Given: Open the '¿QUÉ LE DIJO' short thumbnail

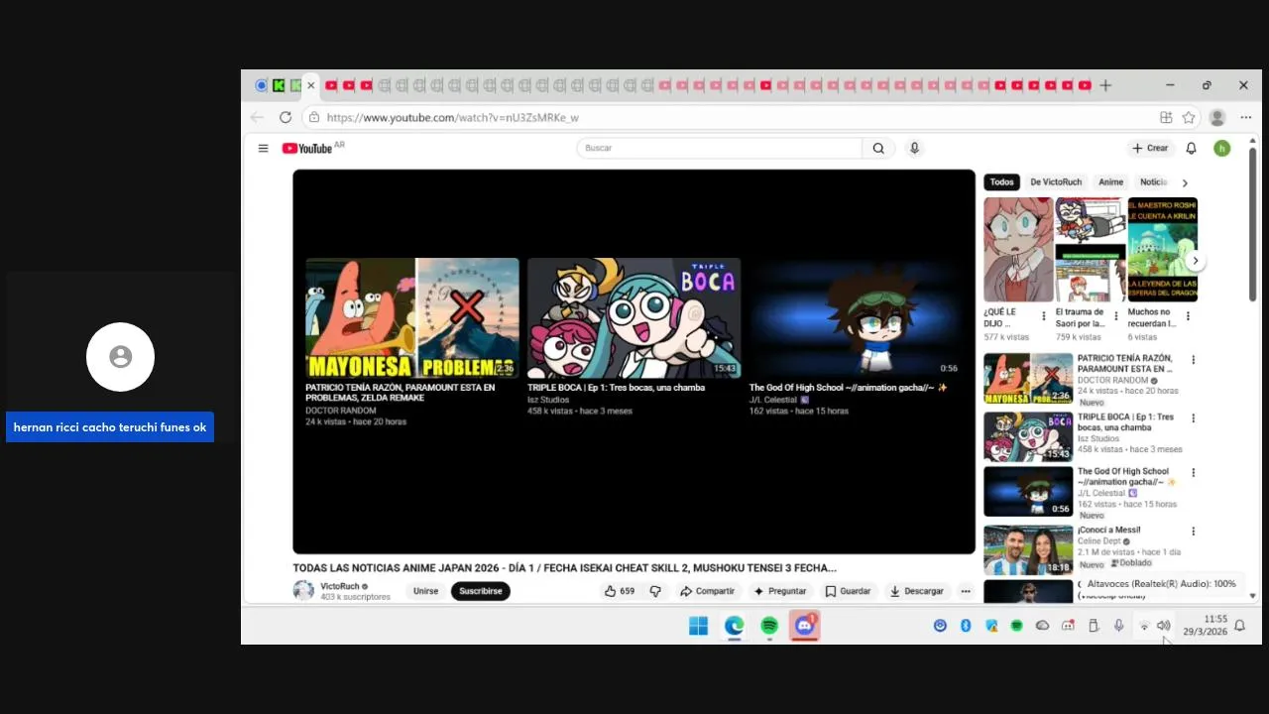Looking at the screenshot, I should pyautogui.click(x=1018, y=250).
